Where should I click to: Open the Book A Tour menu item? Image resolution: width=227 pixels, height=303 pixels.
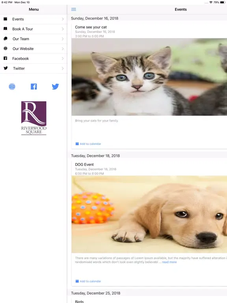[33, 29]
